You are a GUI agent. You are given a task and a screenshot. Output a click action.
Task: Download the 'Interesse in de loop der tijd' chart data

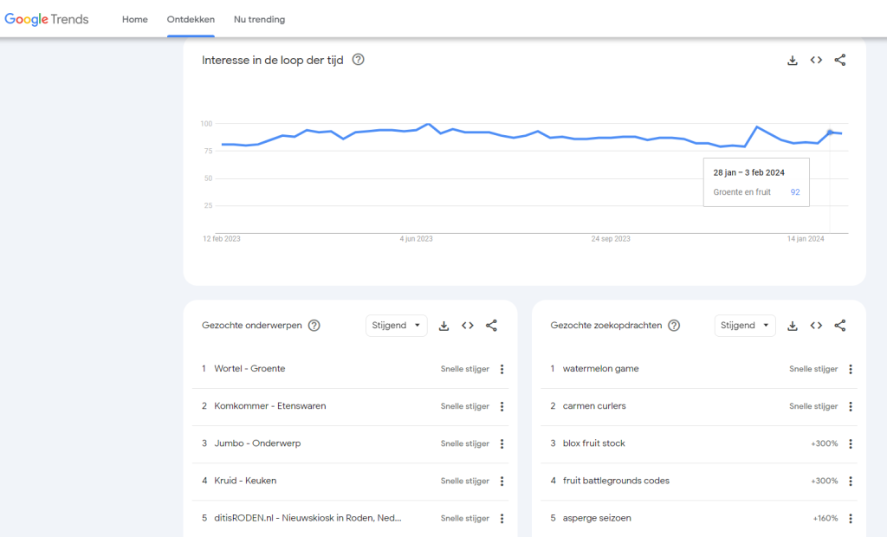coord(792,61)
